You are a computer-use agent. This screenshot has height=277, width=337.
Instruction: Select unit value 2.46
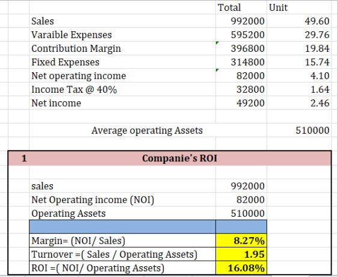pyautogui.click(x=299, y=103)
